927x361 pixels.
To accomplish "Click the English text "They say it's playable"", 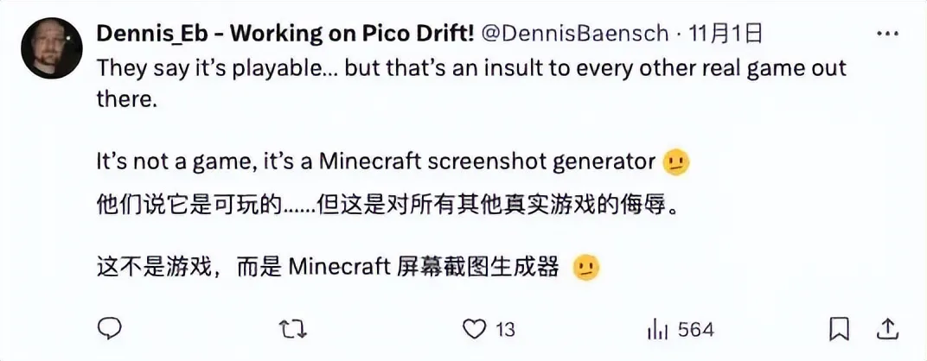I will (215, 67).
